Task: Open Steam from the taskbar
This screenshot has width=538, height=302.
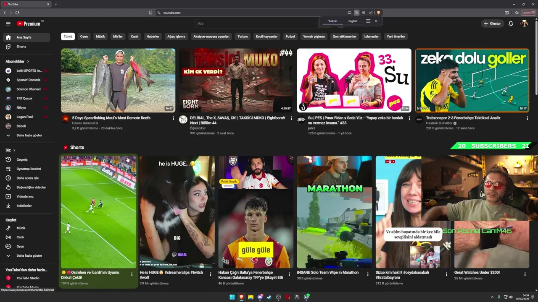Action: tap(269, 297)
